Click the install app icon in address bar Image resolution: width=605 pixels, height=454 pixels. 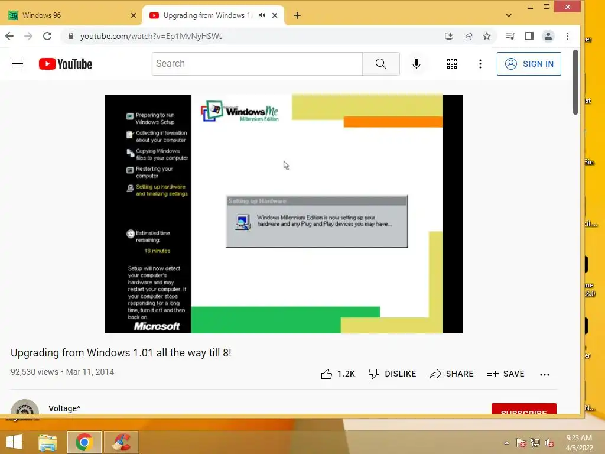click(449, 36)
